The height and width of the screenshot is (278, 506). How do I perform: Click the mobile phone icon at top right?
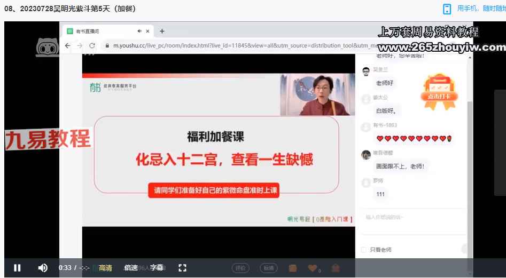(447, 9)
